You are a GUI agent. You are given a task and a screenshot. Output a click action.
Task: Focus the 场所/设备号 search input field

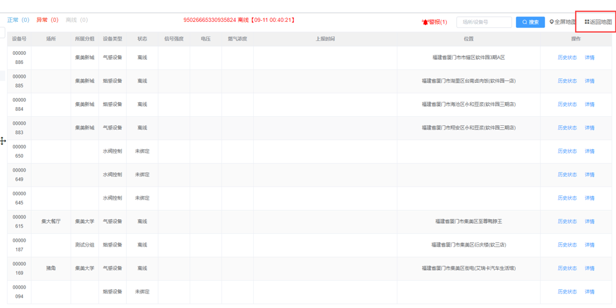click(x=484, y=22)
